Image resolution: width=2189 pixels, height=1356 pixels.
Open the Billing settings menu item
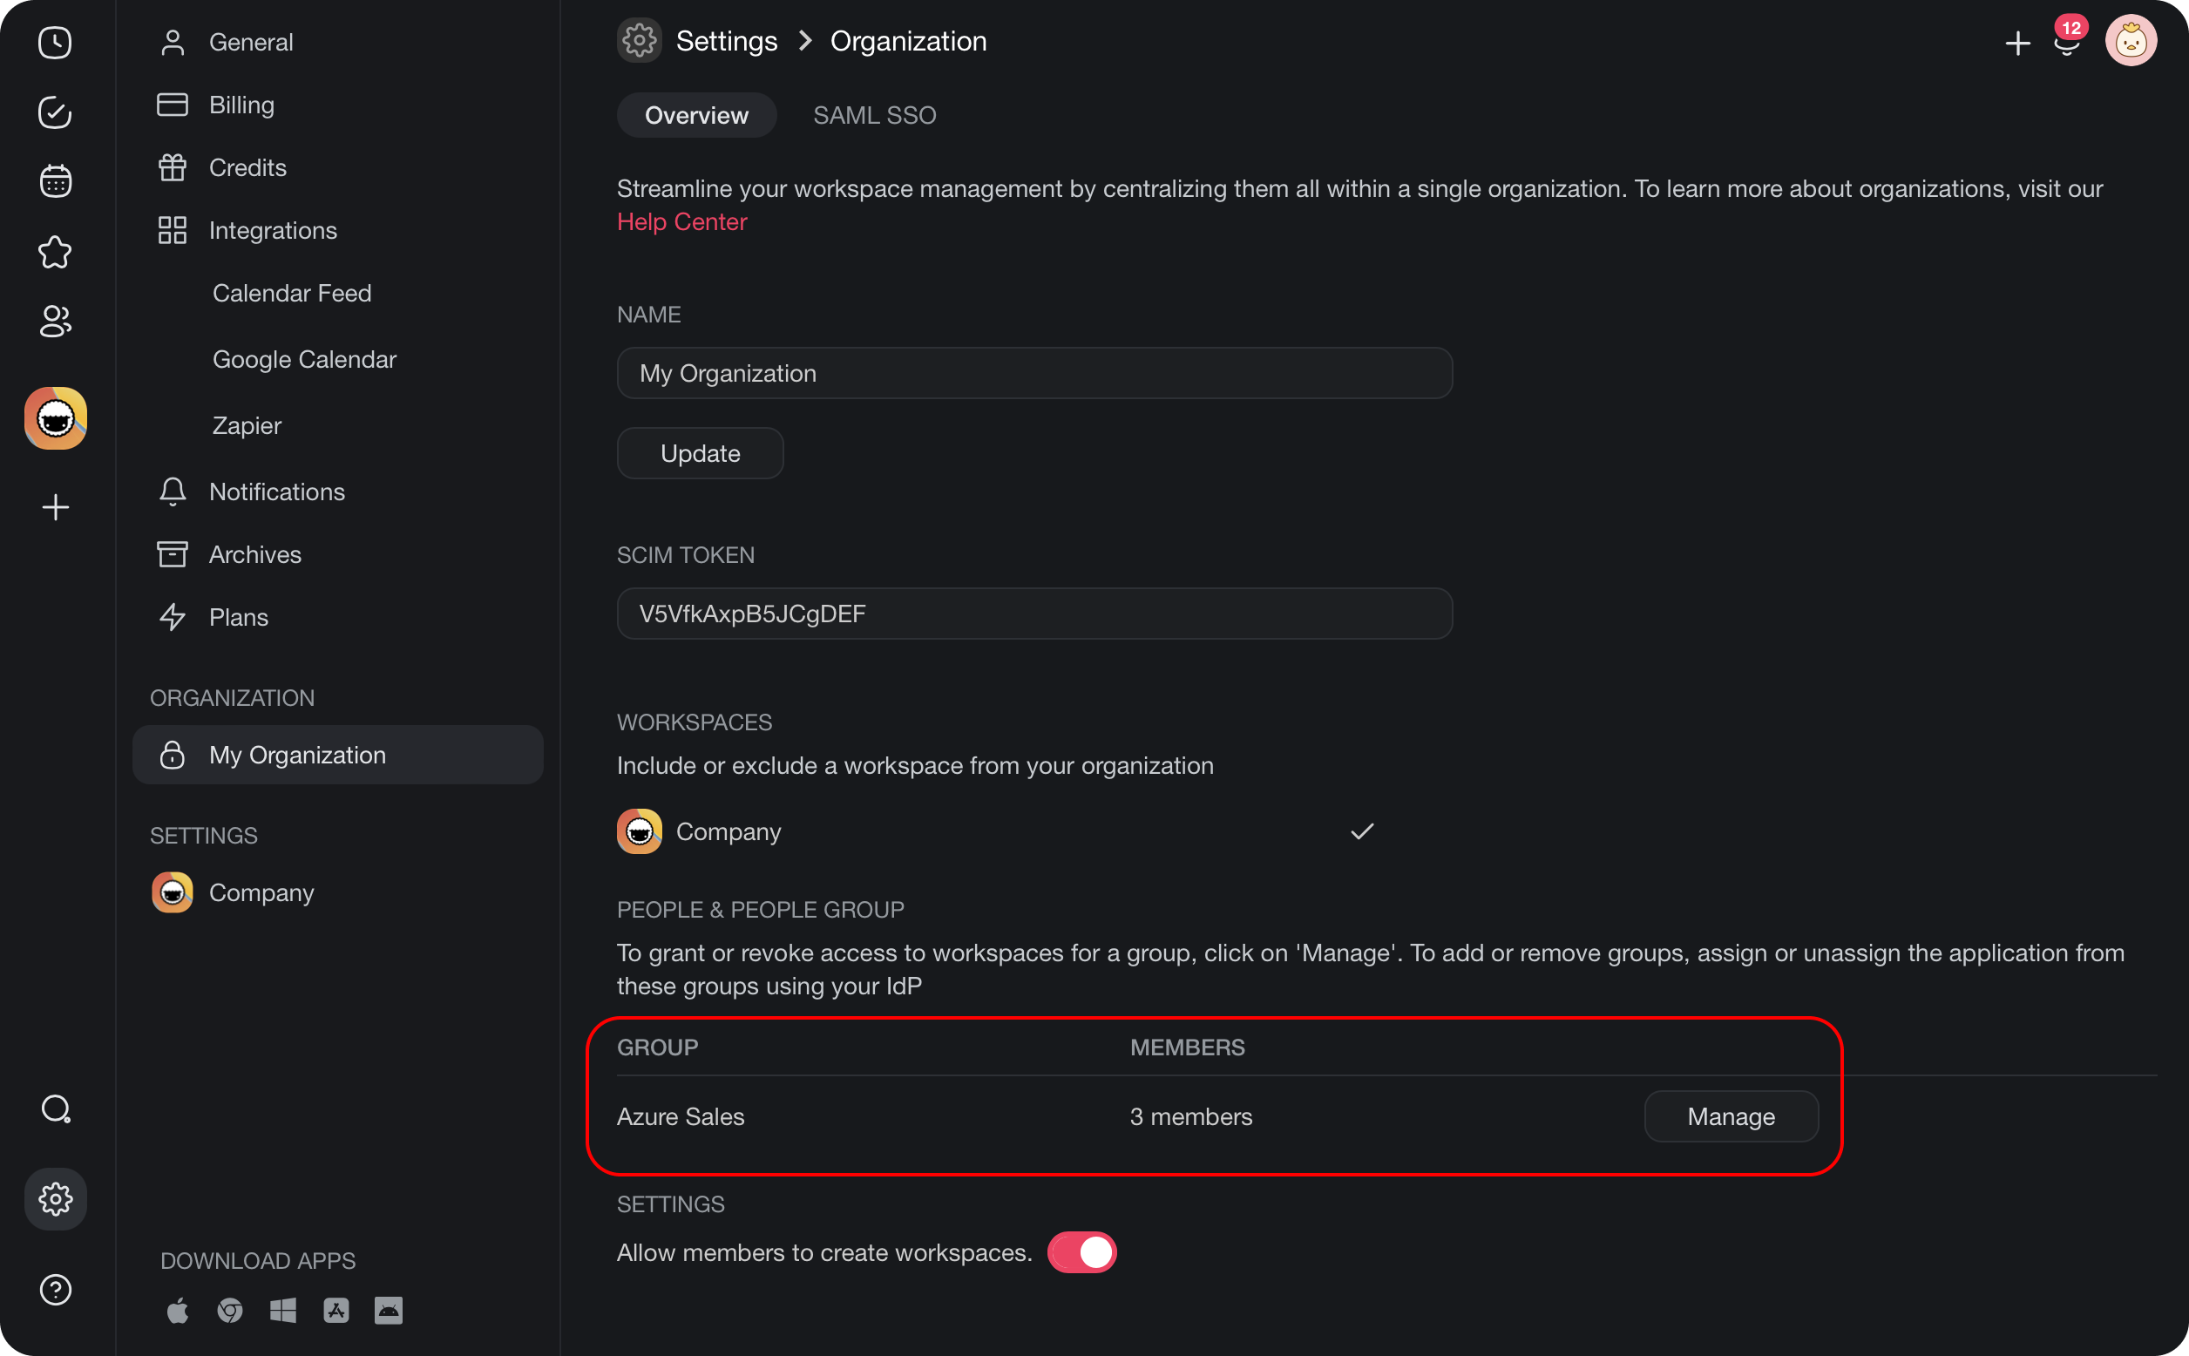point(241,105)
